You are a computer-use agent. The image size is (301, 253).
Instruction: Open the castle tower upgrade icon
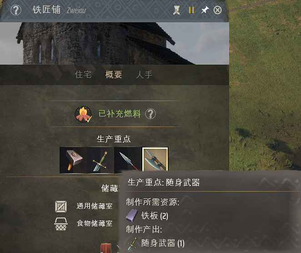coord(176,10)
